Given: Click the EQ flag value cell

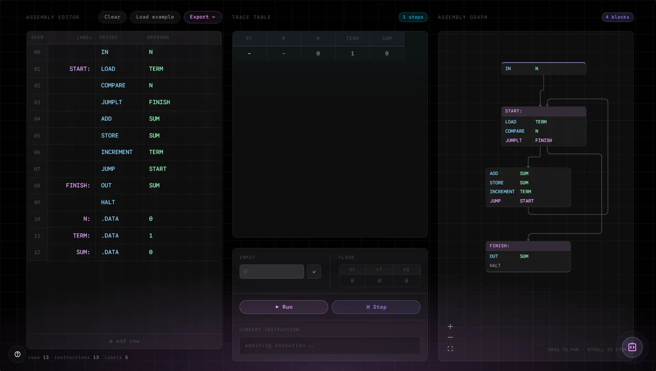Looking at the screenshot, I should [x=407, y=281].
